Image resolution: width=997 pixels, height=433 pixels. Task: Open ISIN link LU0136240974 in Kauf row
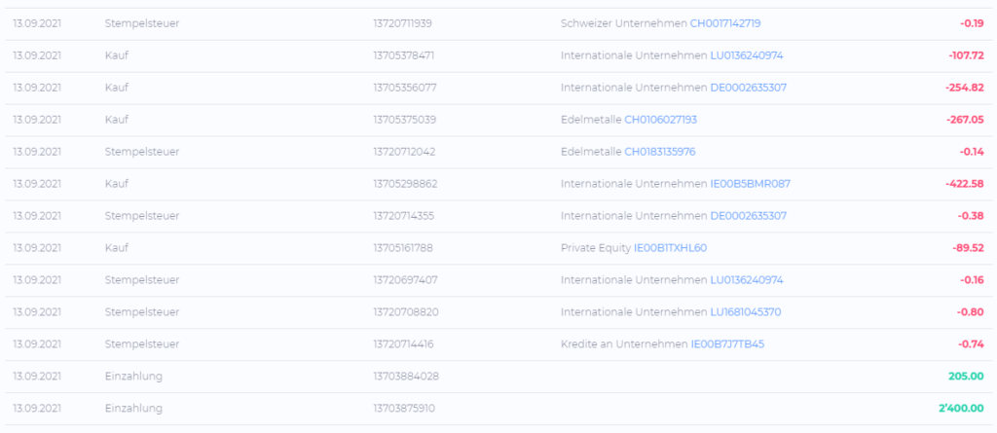747,55
